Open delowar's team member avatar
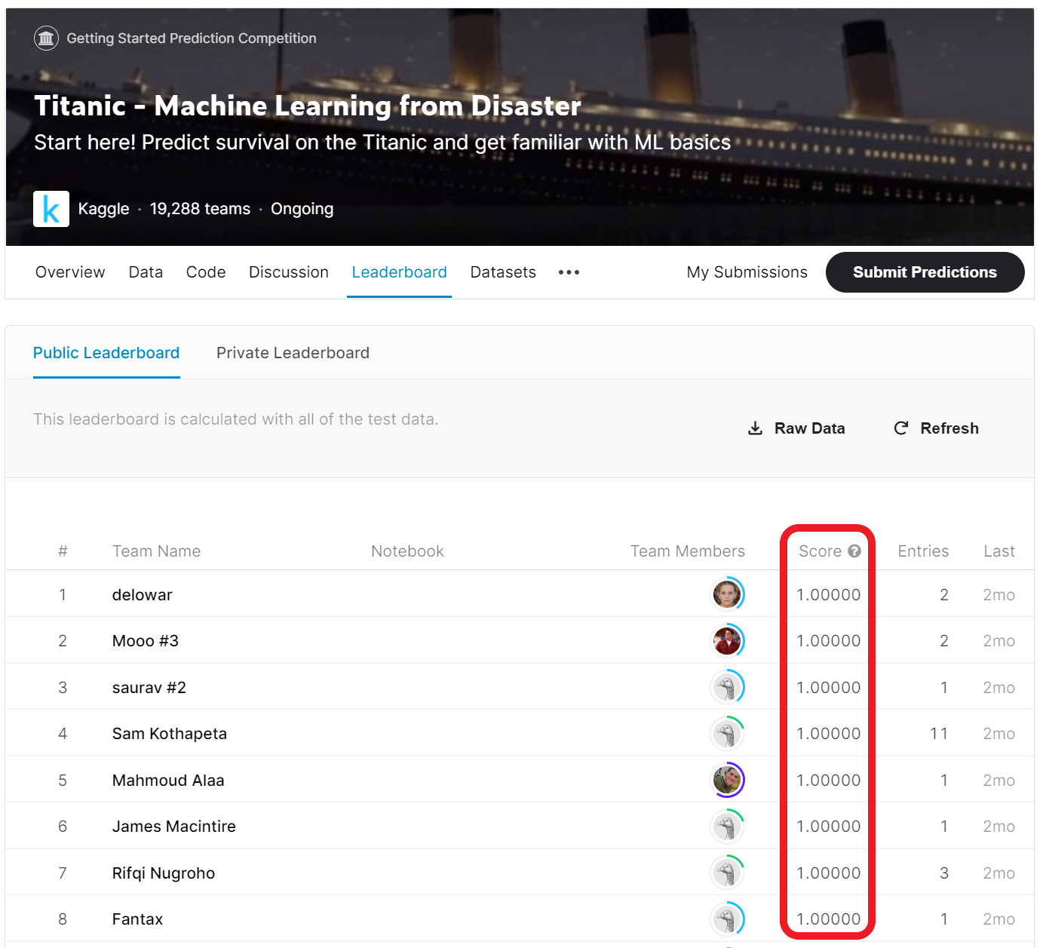The height and width of the screenshot is (948, 1046). pyautogui.click(x=728, y=594)
